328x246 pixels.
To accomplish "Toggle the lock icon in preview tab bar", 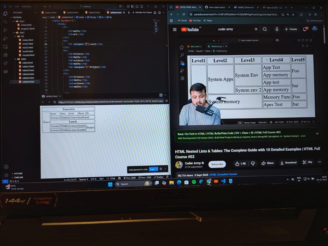I will click(161, 95).
